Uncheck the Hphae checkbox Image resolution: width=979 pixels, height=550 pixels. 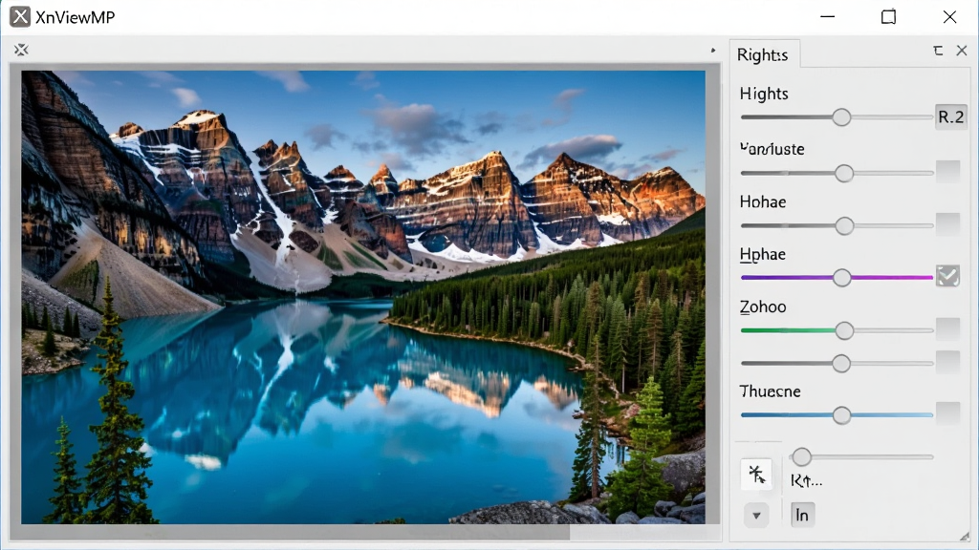[947, 276]
